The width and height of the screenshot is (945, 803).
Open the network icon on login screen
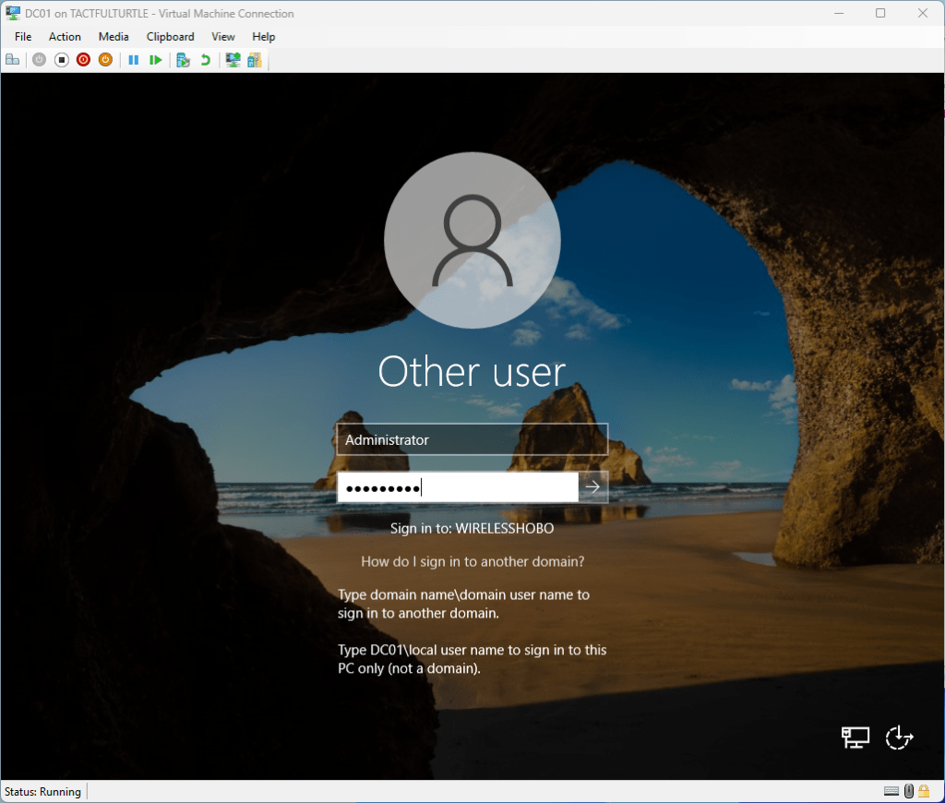pos(855,737)
